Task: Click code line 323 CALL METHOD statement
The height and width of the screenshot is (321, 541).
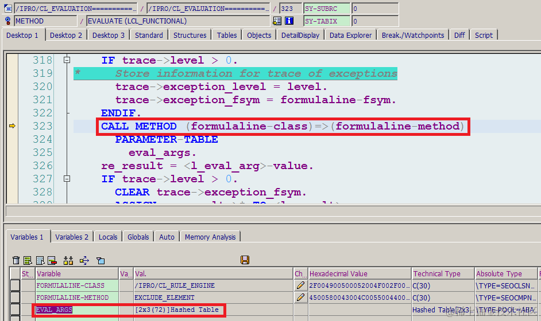Action: tap(282, 126)
